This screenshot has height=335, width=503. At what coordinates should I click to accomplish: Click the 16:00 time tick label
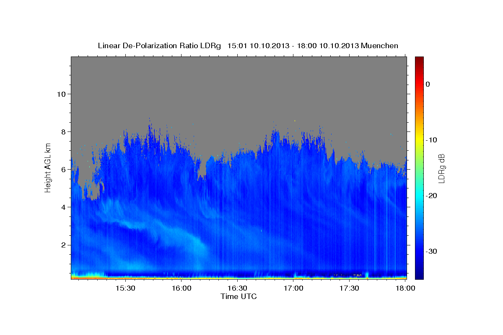(x=181, y=289)
